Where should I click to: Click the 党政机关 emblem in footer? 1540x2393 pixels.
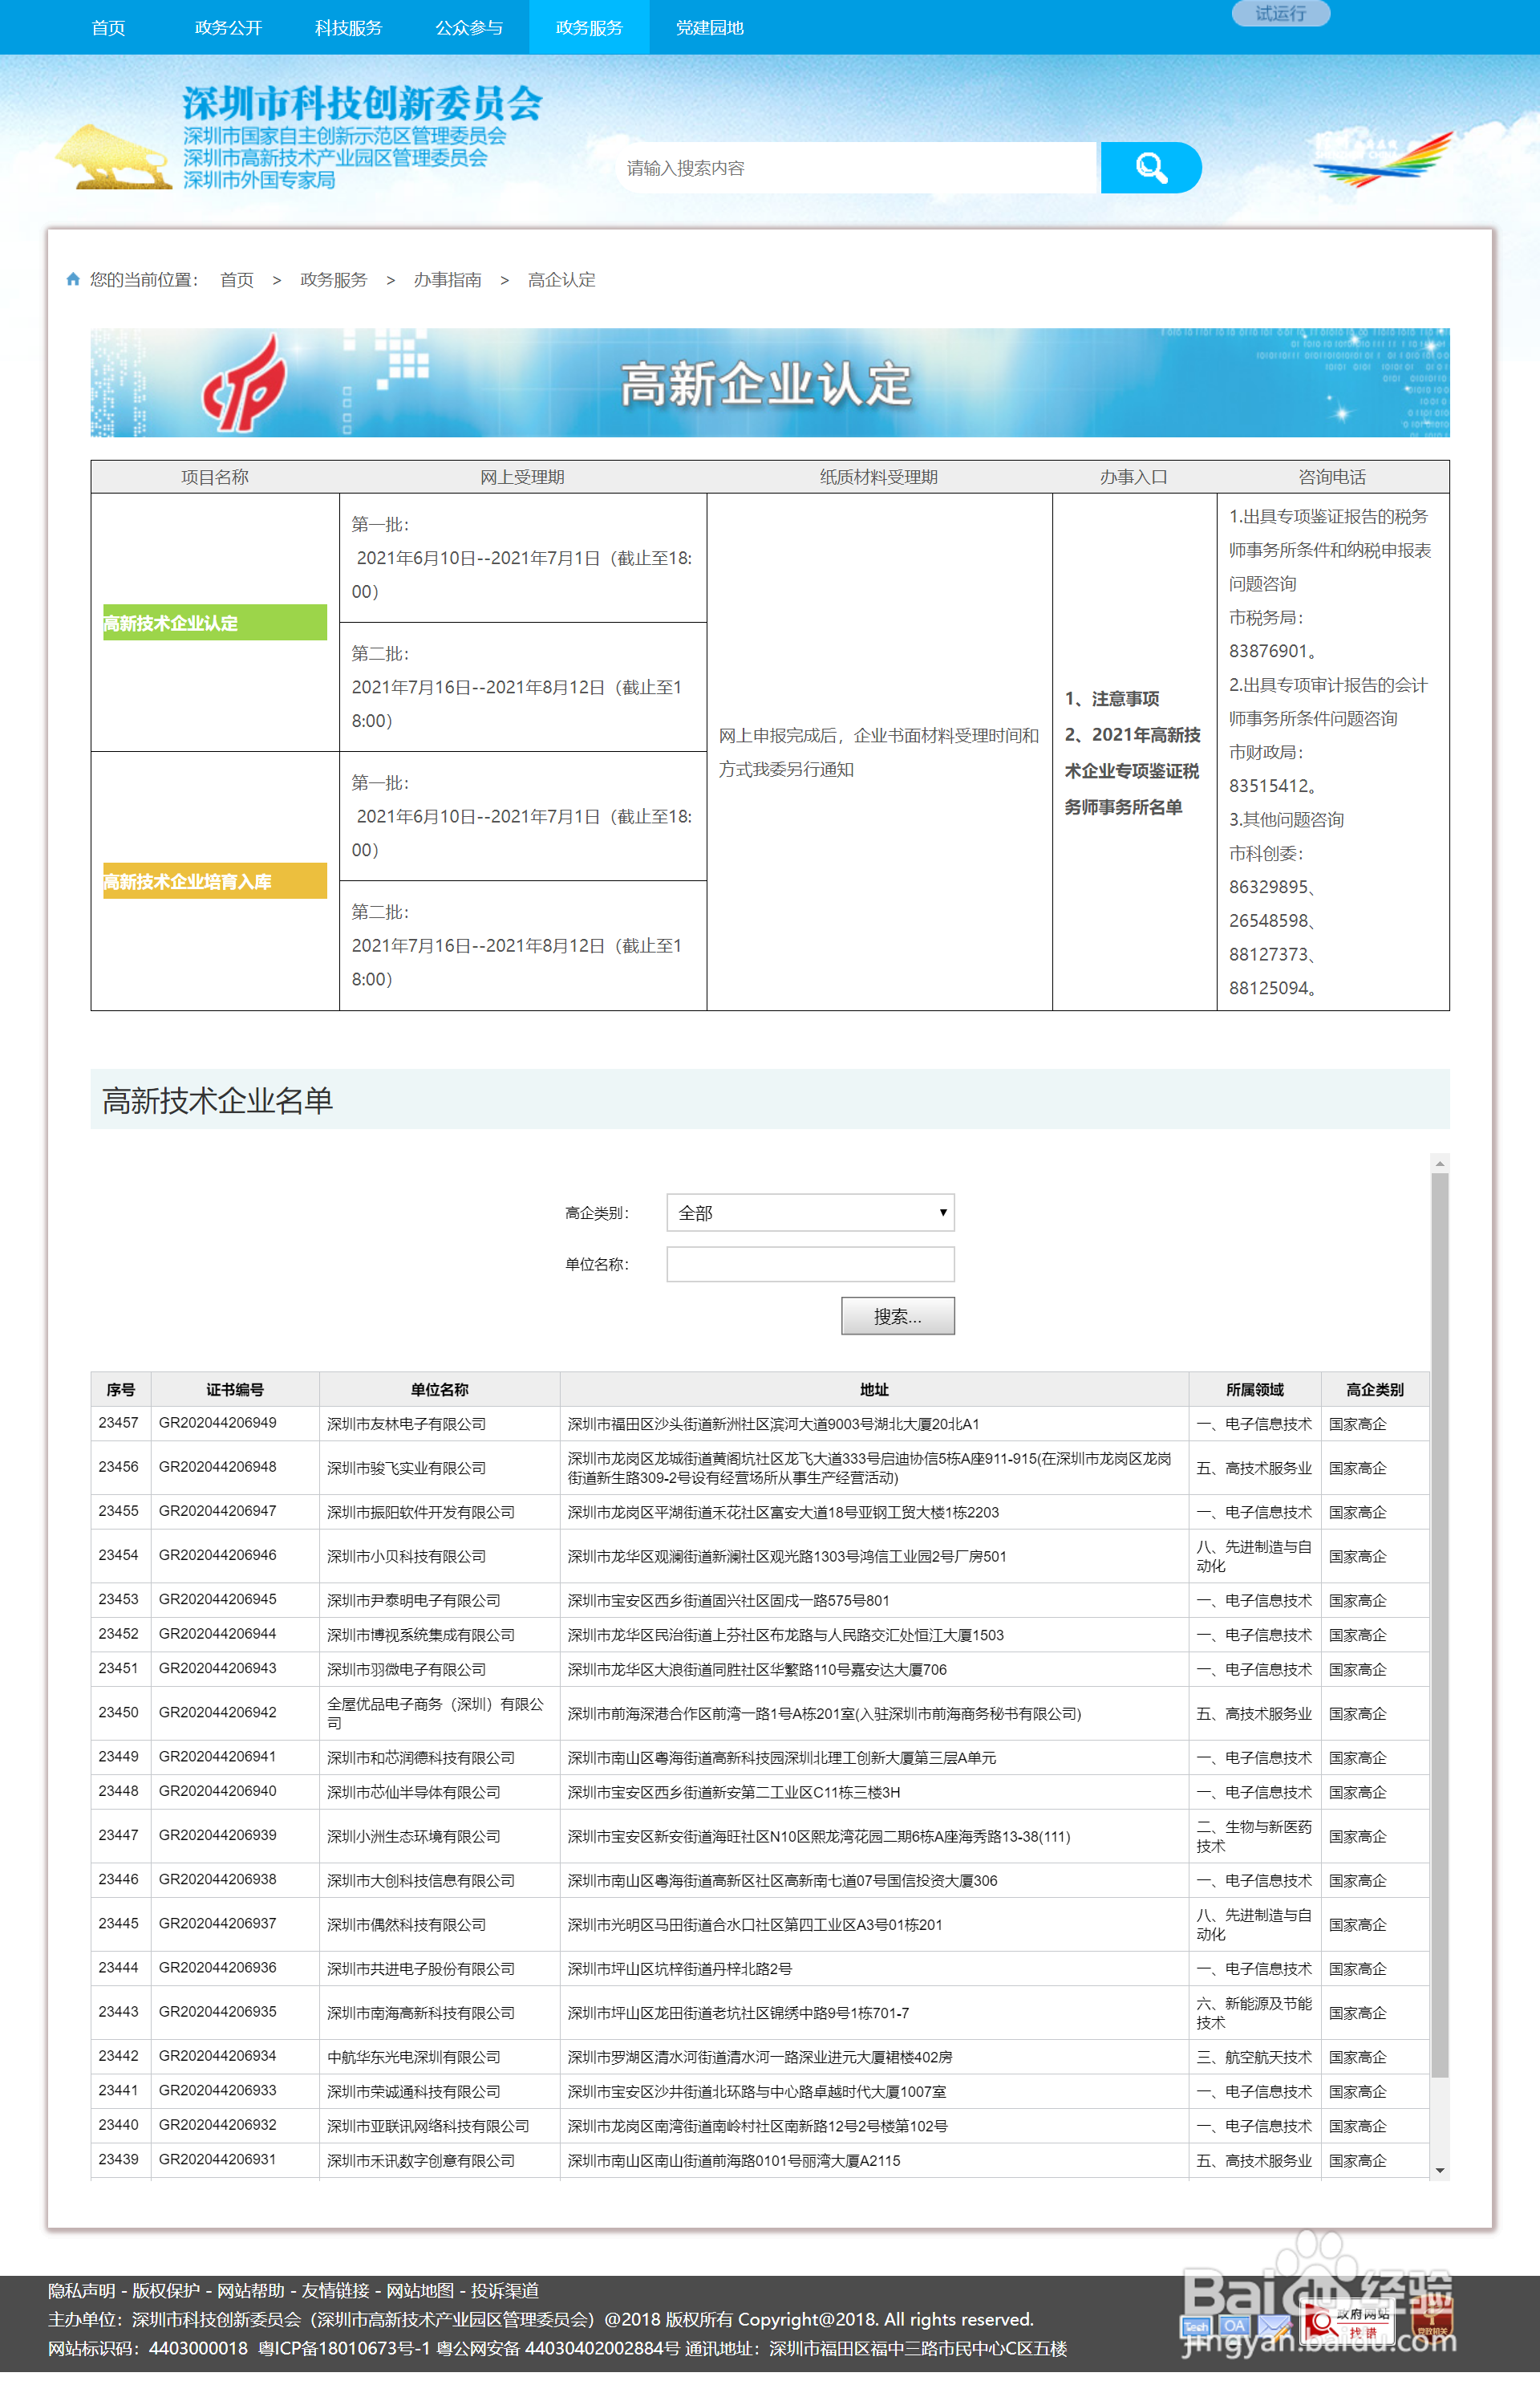(1431, 2319)
